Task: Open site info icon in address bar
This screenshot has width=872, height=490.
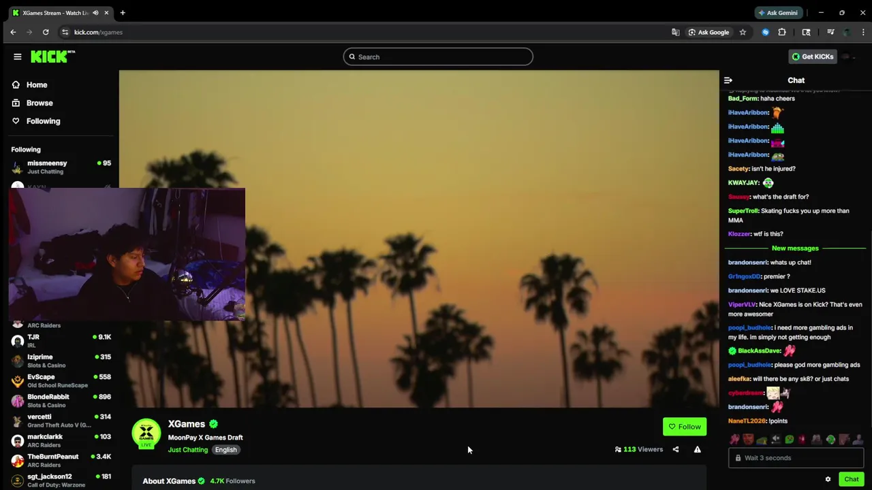Action: pyautogui.click(x=65, y=32)
